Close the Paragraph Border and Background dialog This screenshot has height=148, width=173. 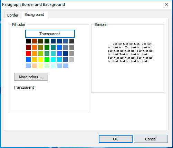(x=167, y=4)
